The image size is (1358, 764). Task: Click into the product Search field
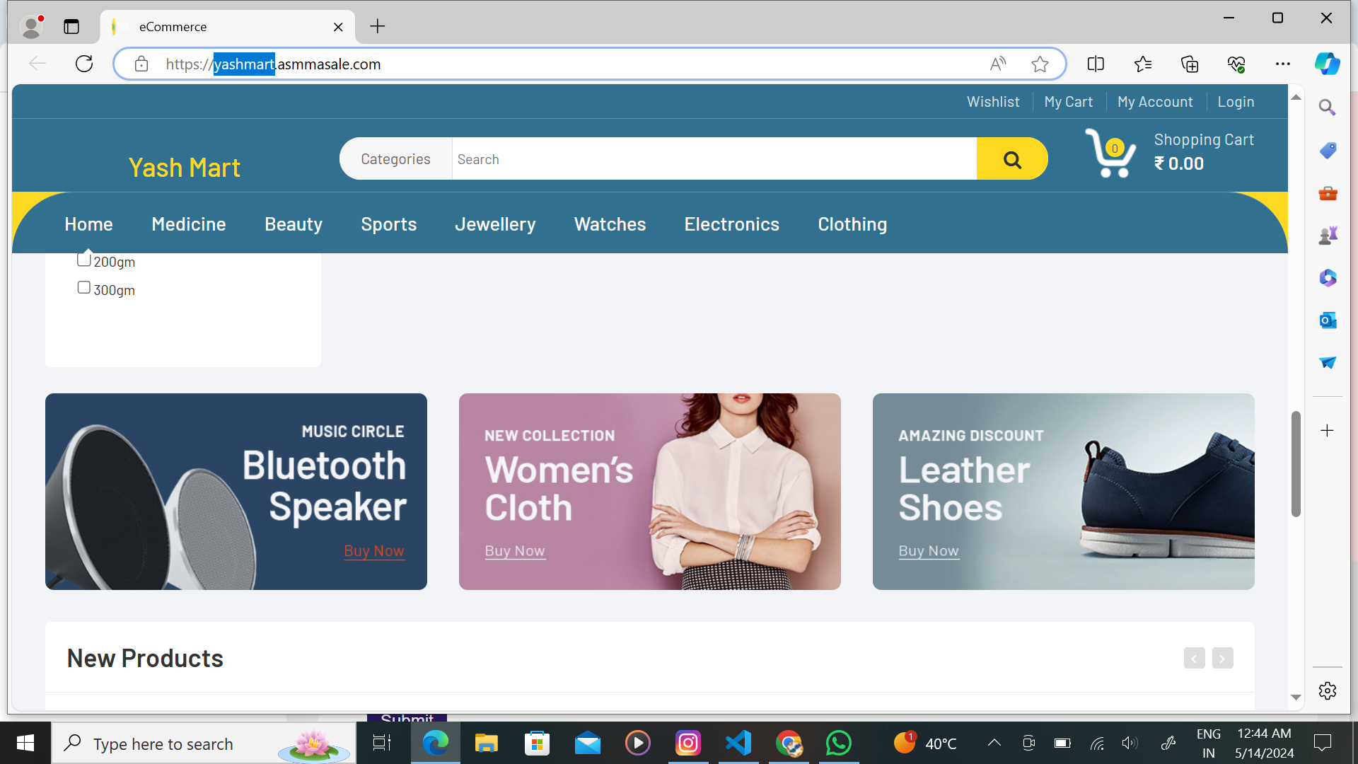coord(714,159)
